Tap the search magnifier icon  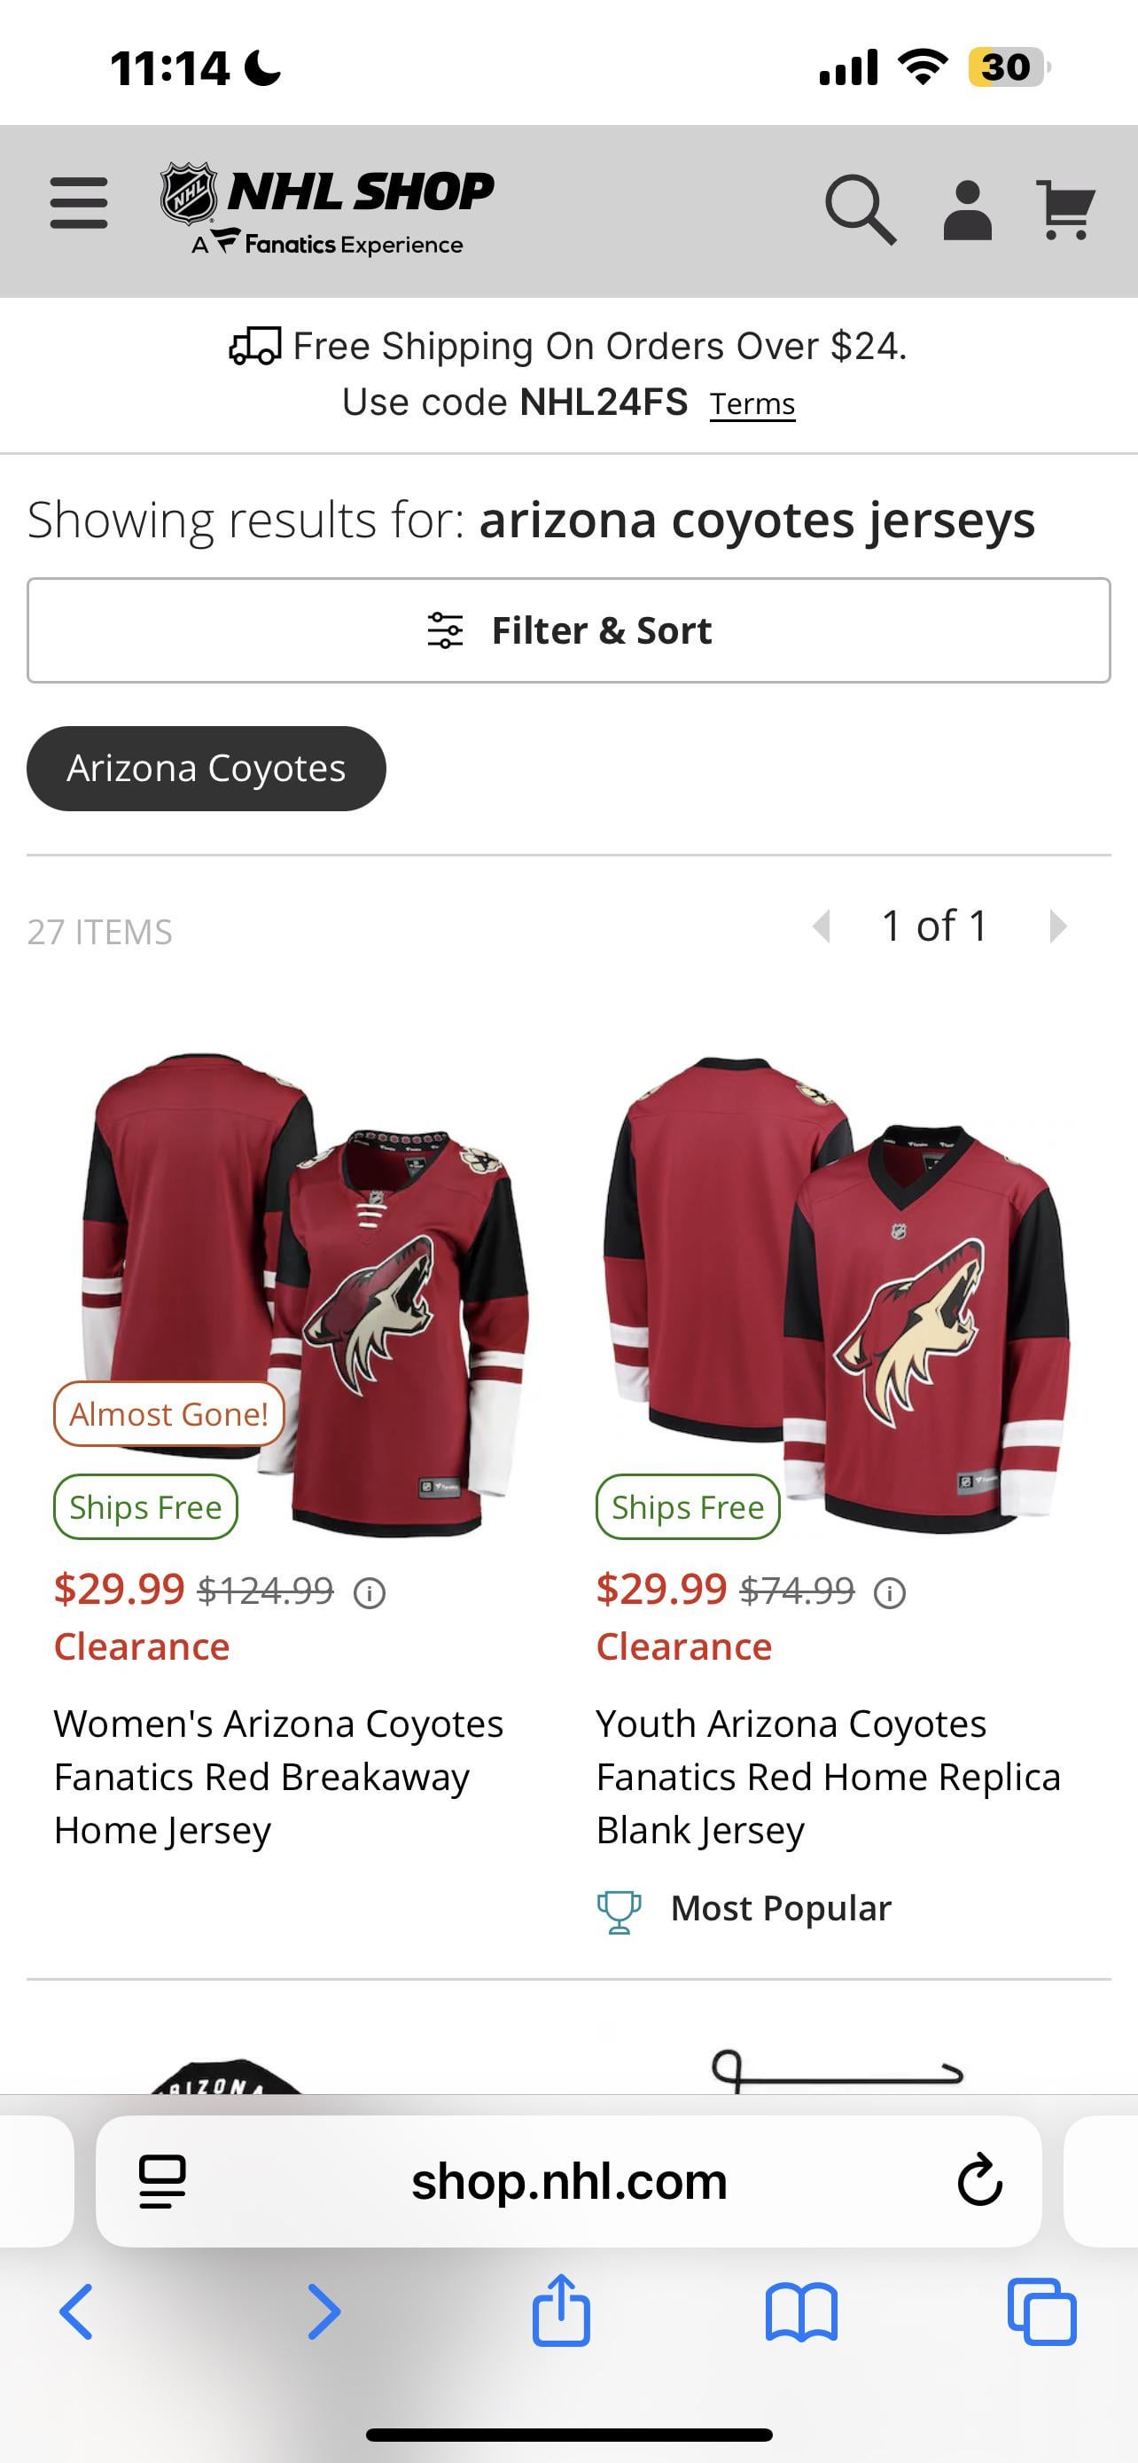pos(860,208)
